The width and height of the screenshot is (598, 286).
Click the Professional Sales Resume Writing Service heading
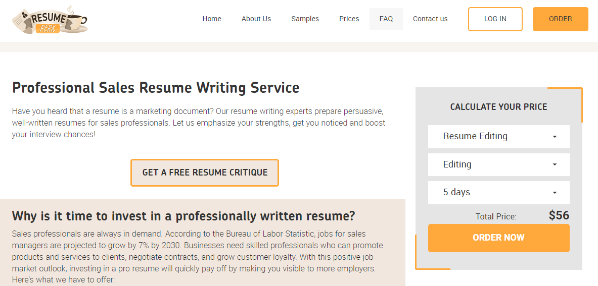[x=156, y=88]
